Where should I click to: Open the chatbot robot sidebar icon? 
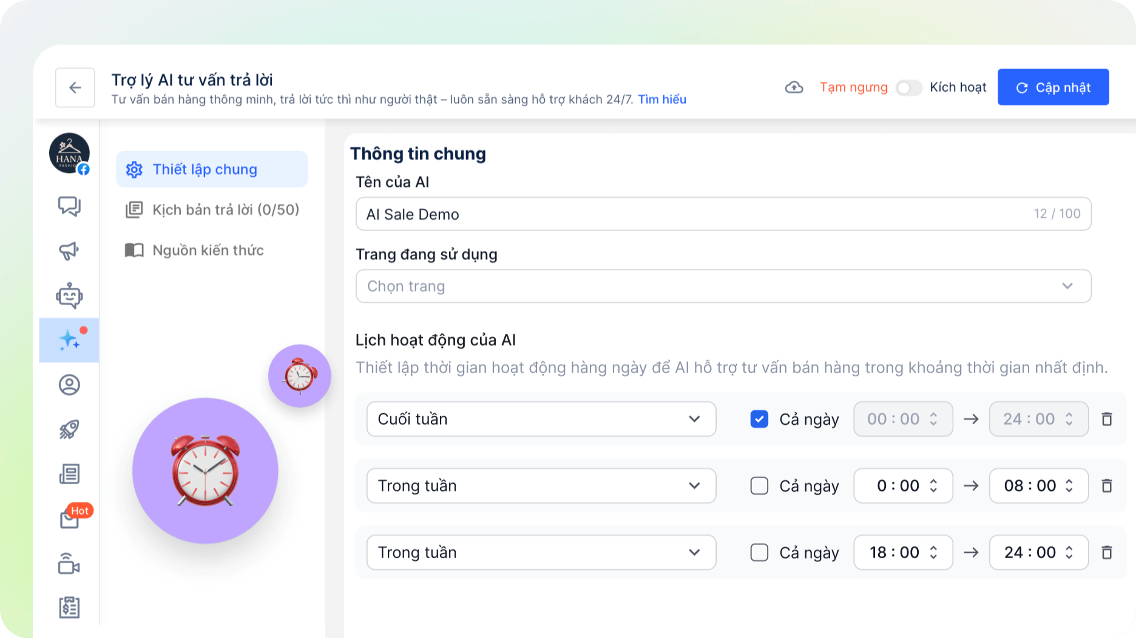pyautogui.click(x=69, y=296)
